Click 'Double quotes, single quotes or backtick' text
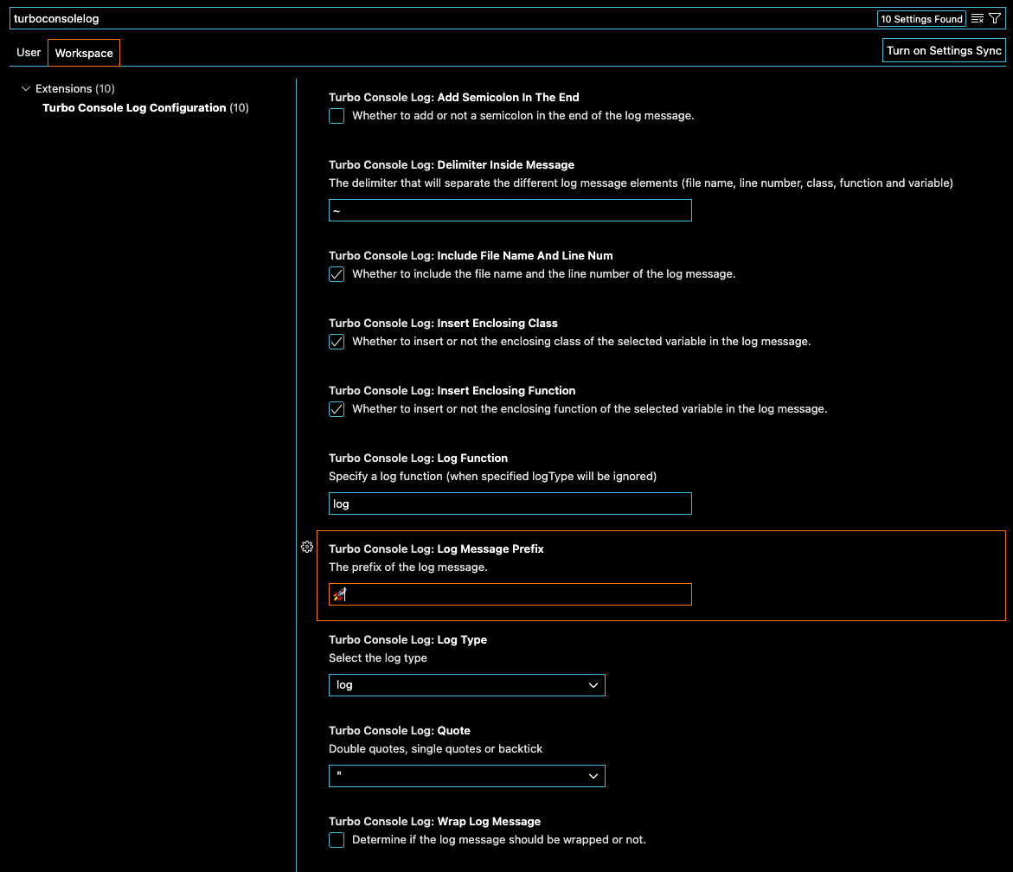The width and height of the screenshot is (1013, 872). tap(435, 749)
